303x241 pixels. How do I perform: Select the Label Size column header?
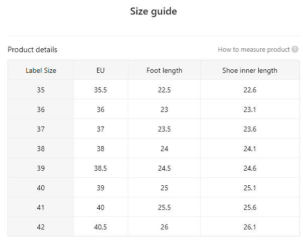coord(41,70)
